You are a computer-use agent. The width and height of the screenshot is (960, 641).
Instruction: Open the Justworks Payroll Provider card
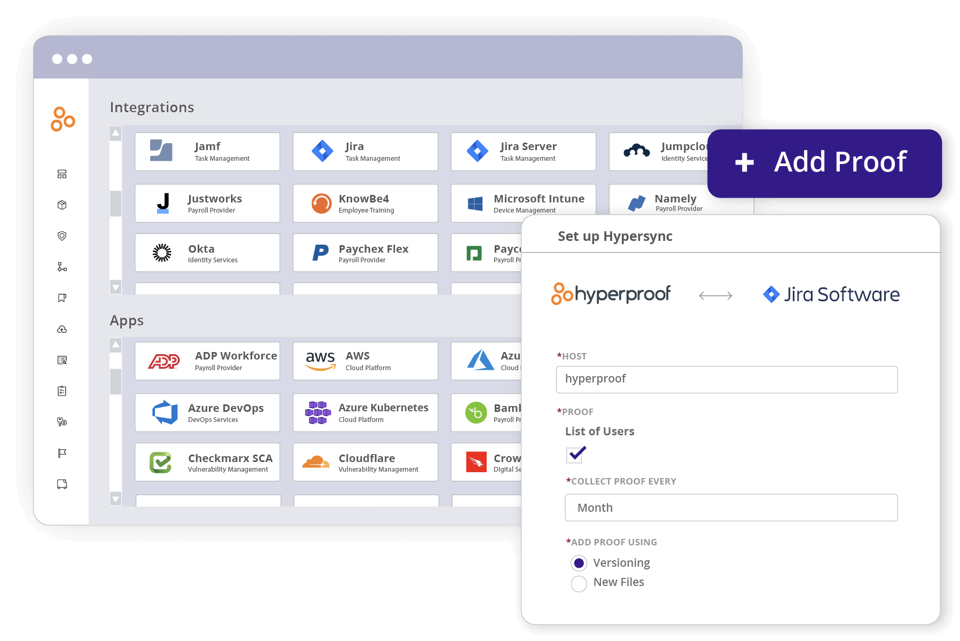(x=207, y=204)
